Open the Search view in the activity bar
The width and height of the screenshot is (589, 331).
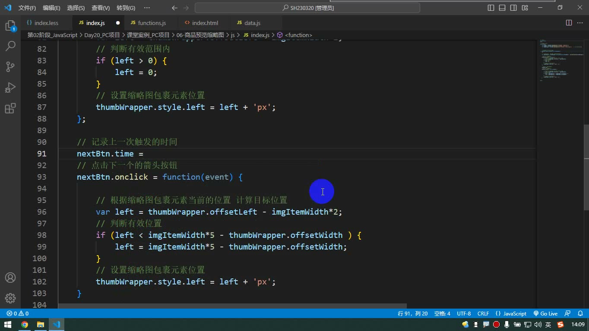pyautogui.click(x=10, y=46)
